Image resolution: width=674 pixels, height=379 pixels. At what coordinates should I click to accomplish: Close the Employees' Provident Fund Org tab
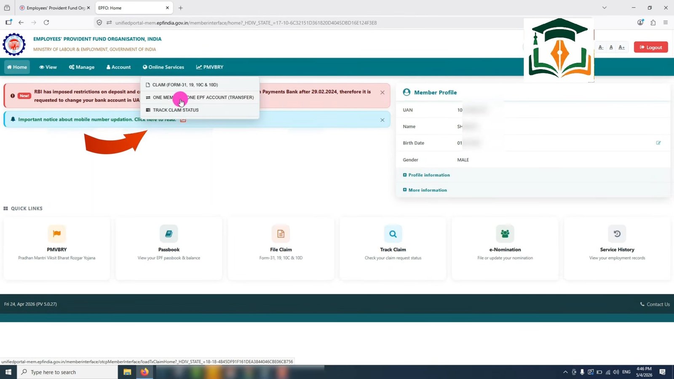coord(88,8)
